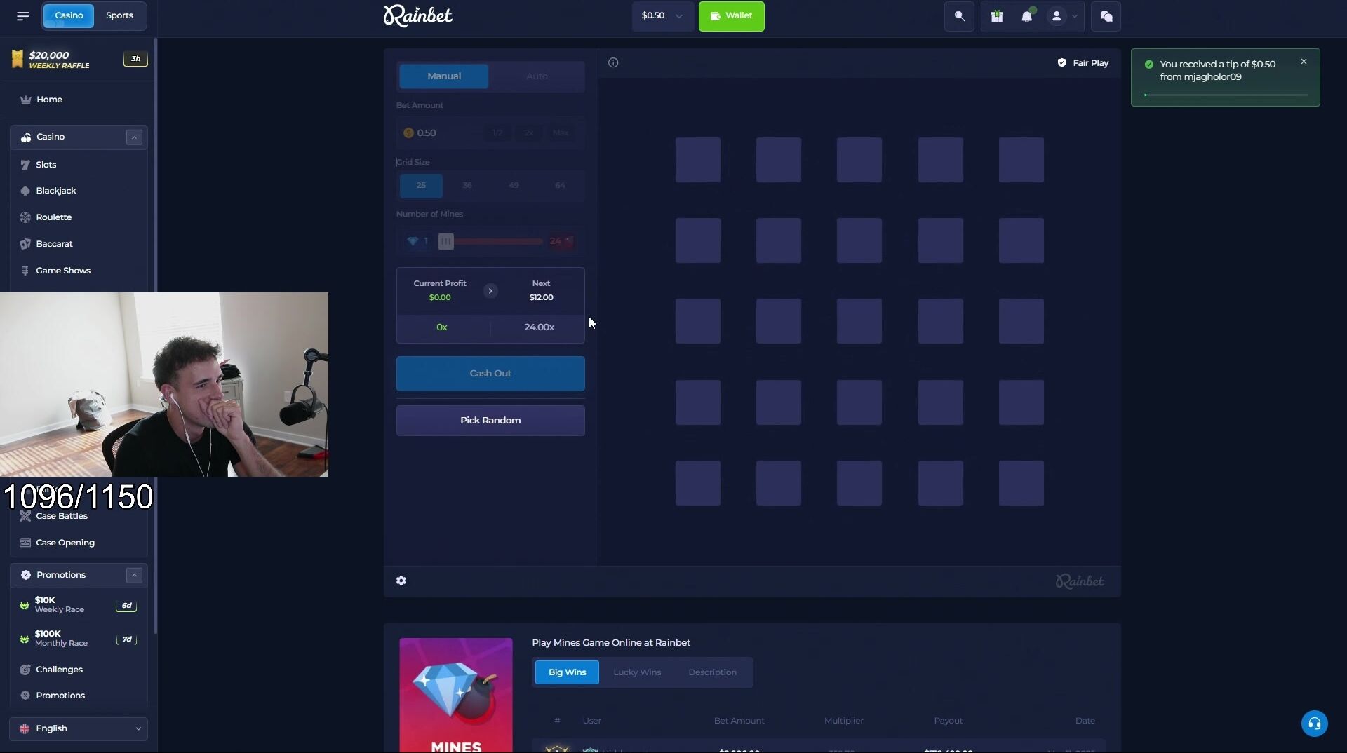Switch to Sports mode
Viewport: 1347px width, 753px height.
point(119,15)
